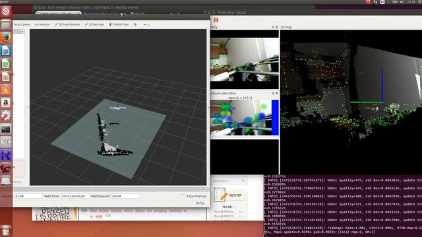
Task: Float the Odometry panel via its detach icon
Action: (x=273, y=27)
